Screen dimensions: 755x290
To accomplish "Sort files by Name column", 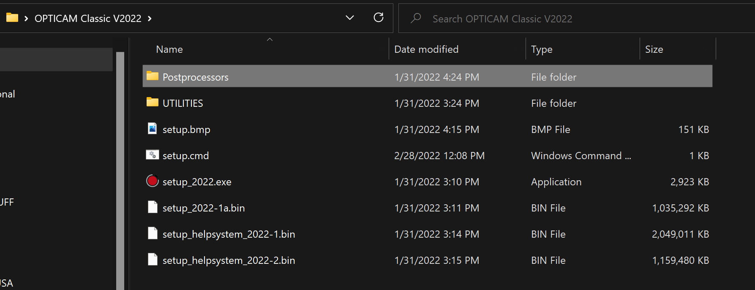I will (169, 49).
